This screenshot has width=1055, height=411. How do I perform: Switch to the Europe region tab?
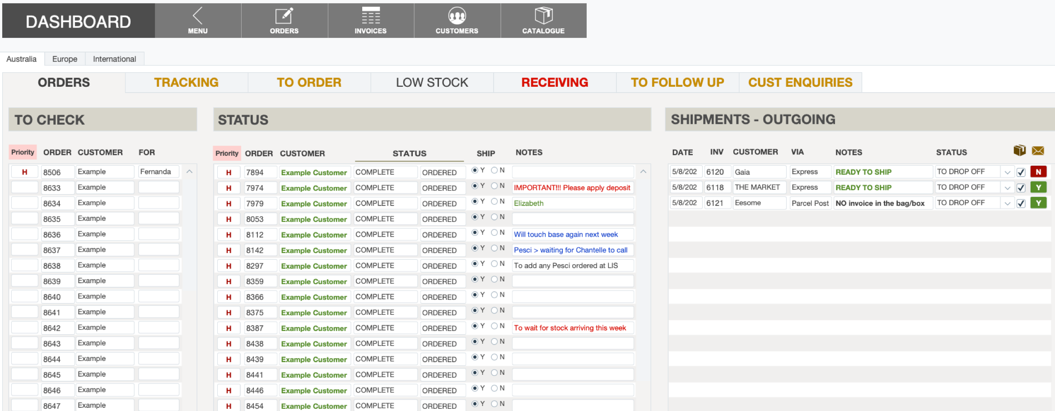pyautogui.click(x=65, y=59)
